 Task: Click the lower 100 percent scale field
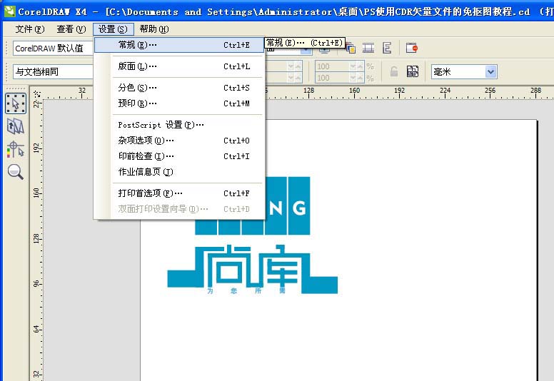point(332,78)
